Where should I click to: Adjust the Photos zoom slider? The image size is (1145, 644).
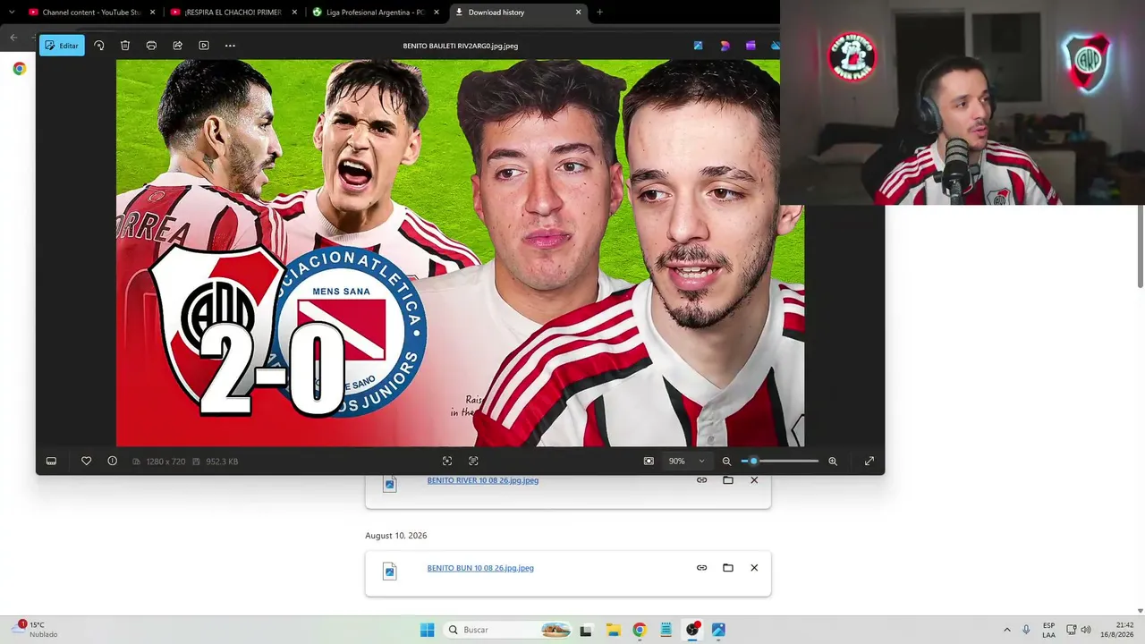click(780, 462)
